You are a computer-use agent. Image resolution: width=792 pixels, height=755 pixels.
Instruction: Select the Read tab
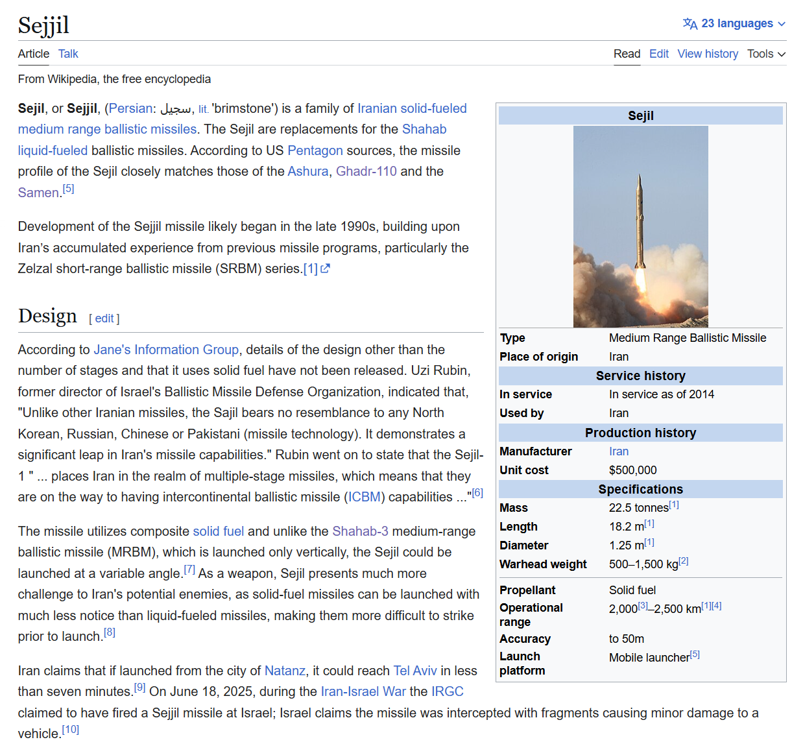pyautogui.click(x=627, y=54)
